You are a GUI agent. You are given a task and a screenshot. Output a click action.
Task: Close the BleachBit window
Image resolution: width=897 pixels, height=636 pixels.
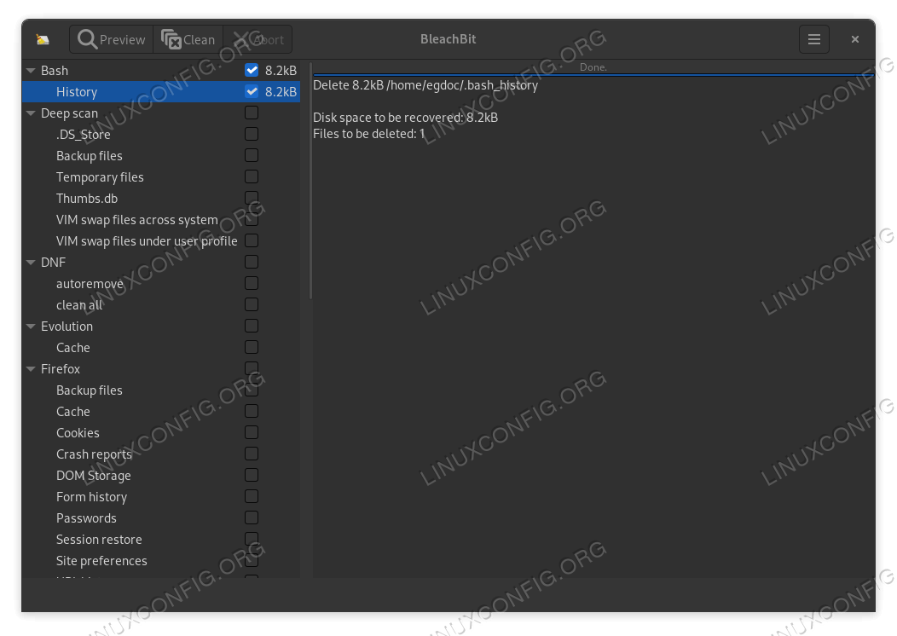(x=854, y=39)
